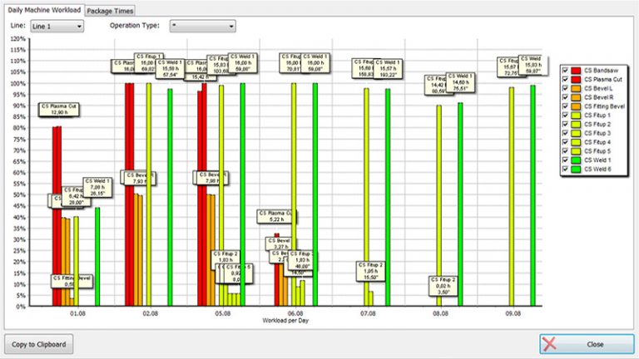
Task: Click the CS Weld 1 7,00 h data label
Action: tap(97, 187)
